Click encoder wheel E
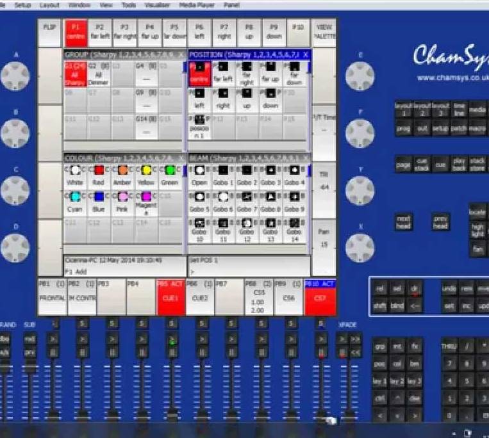This screenshot has width=489, height=438. point(360,76)
